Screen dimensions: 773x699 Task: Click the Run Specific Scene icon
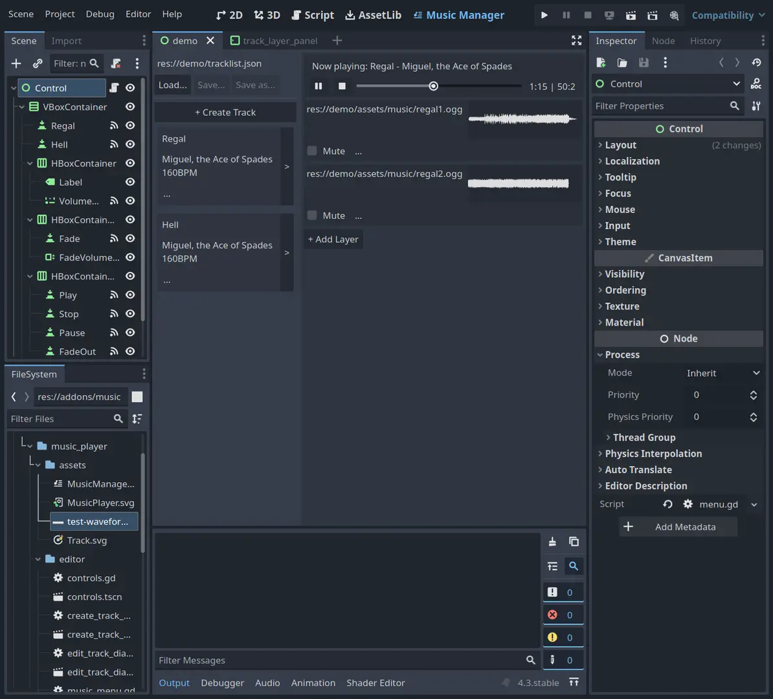point(652,15)
